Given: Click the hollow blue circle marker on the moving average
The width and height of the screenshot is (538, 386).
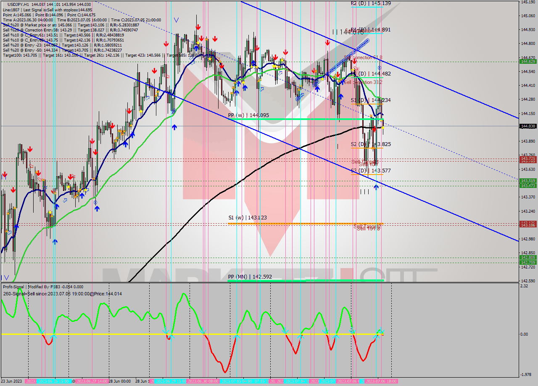Looking at the screenshot, I should (x=174, y=110).
